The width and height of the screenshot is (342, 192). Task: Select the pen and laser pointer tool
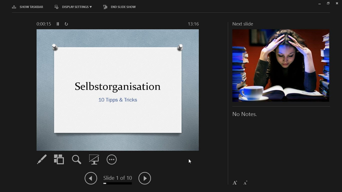[x=42, y=159]
